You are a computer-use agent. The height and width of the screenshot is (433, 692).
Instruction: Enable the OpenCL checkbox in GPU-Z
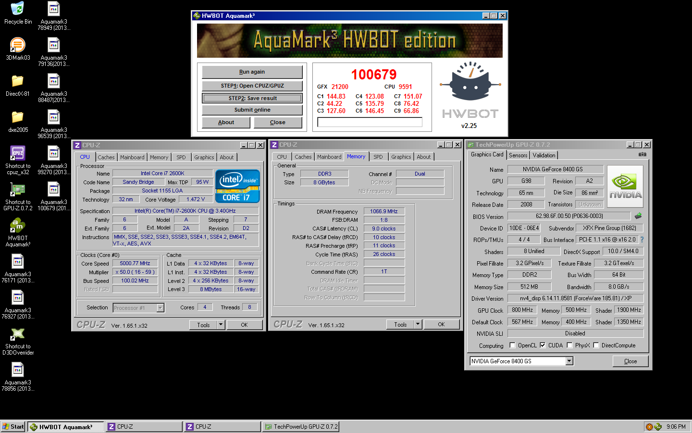[x=512, y=345]
